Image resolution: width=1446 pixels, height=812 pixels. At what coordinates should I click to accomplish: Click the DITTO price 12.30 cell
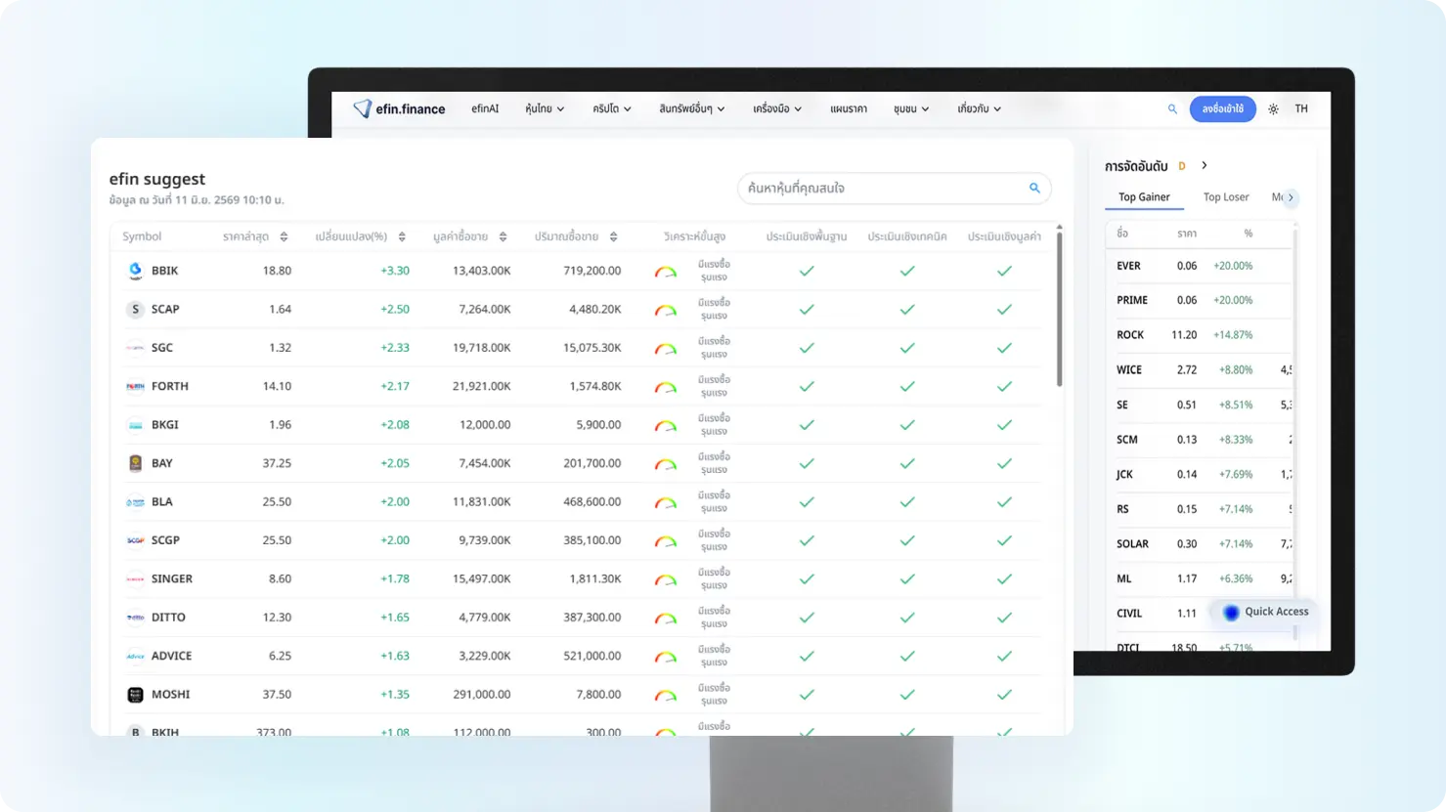click(278, 618)
